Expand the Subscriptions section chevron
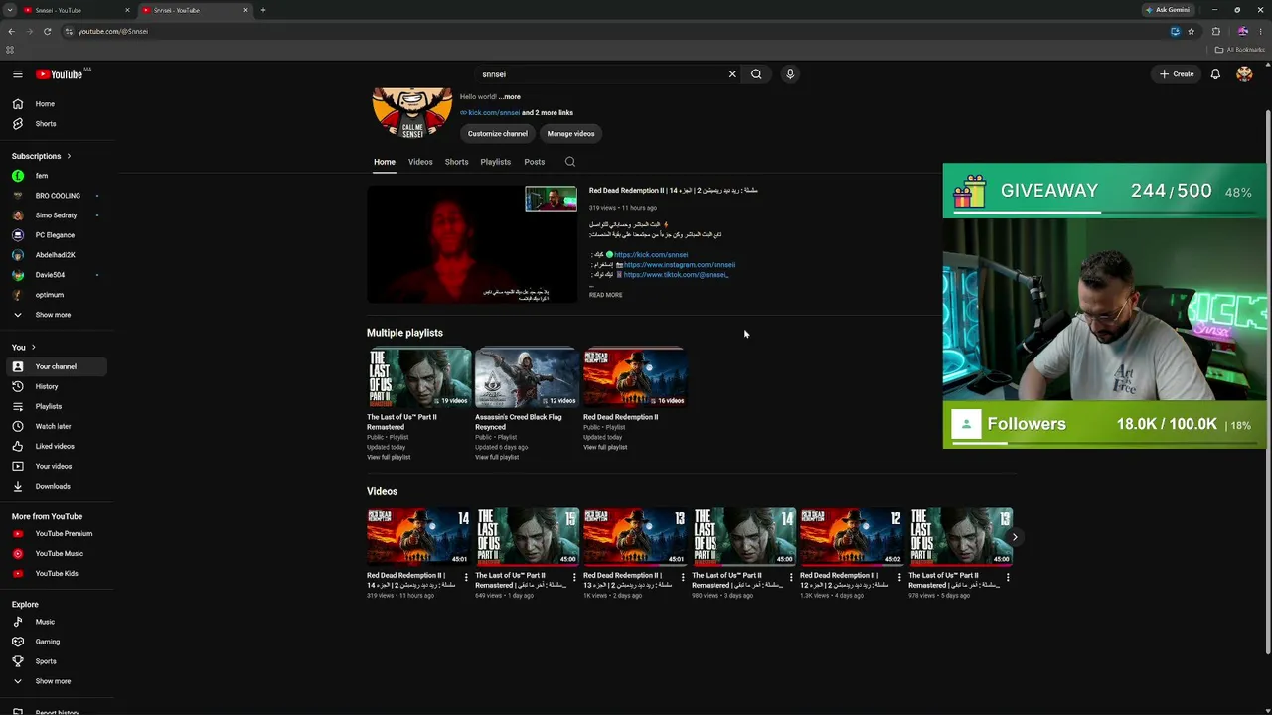 point(69,156)
